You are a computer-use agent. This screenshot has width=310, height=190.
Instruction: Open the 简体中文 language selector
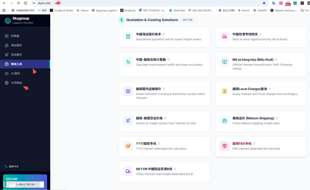click(12, 167)
